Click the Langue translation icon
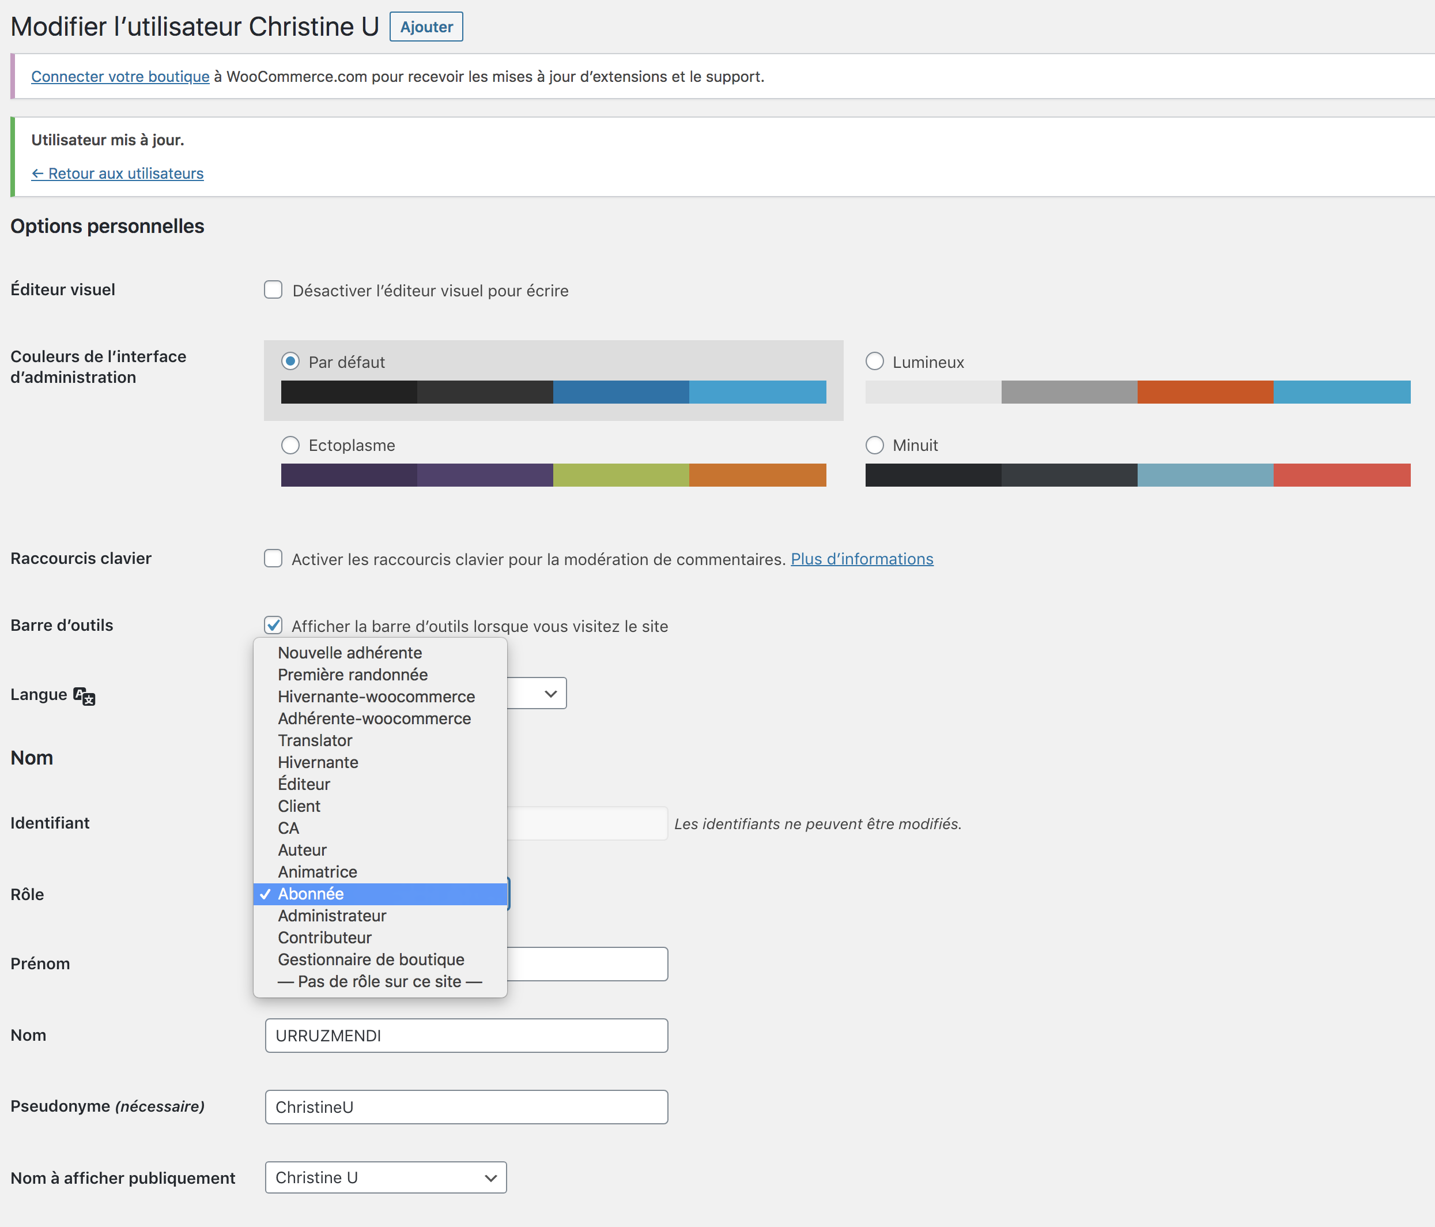 point(84,695)
